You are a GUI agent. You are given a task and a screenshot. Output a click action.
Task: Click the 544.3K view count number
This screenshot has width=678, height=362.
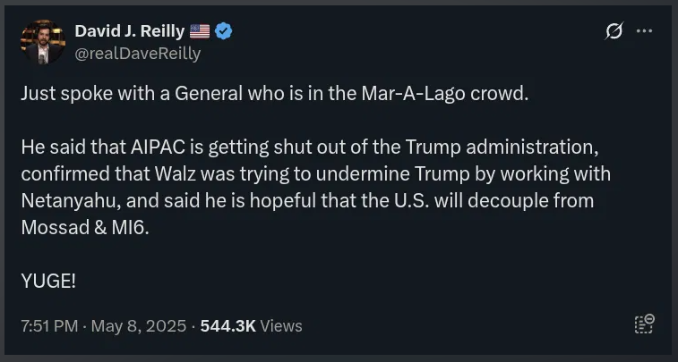[228, 326]
